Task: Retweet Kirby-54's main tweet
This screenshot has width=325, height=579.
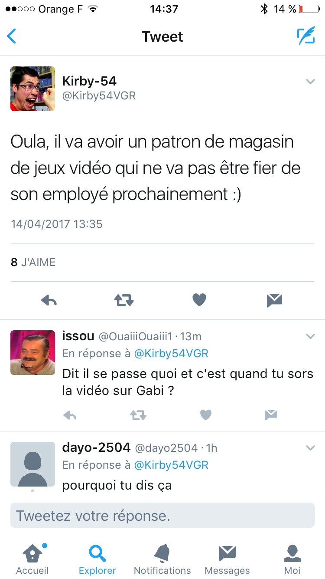Action: [124, 300]
